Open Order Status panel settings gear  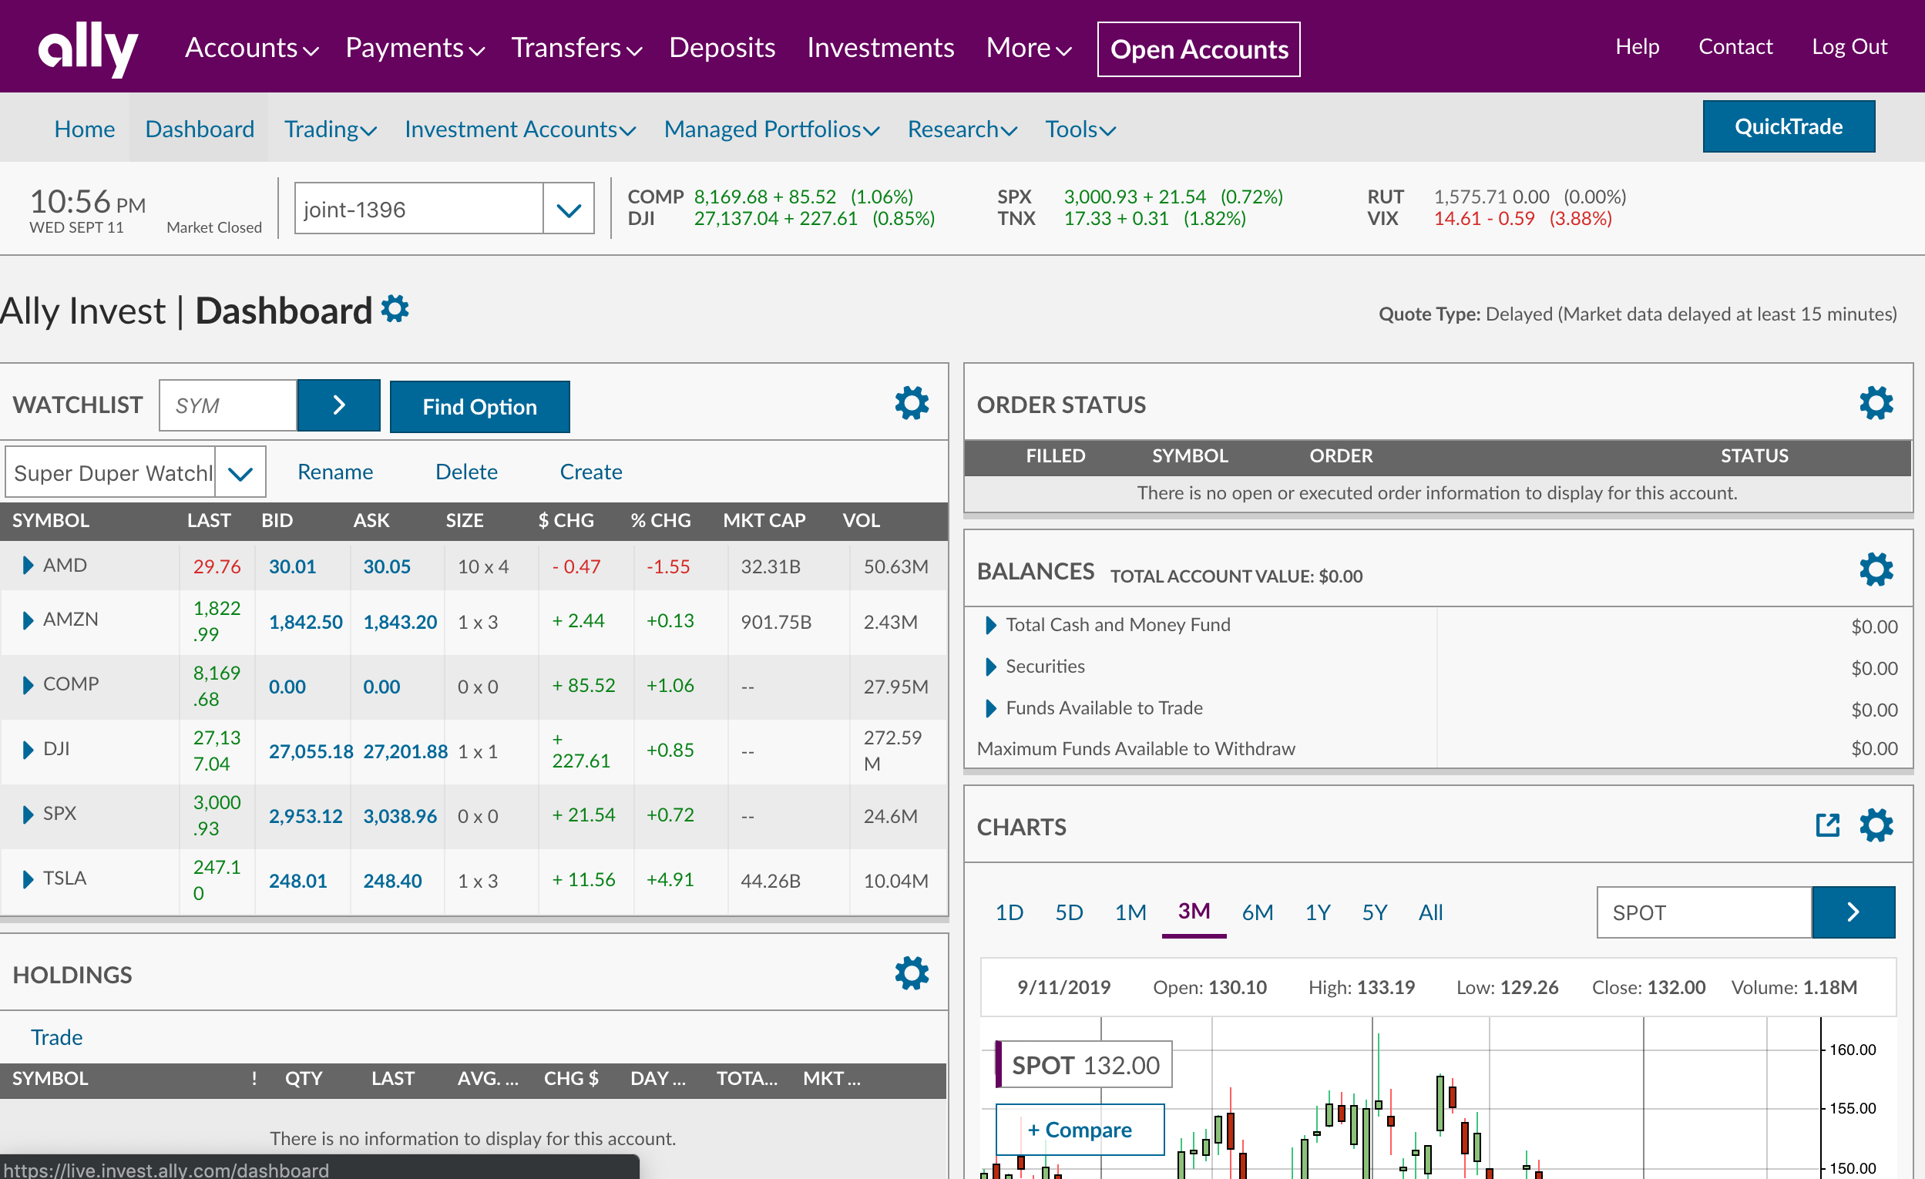coord(1875,403)
